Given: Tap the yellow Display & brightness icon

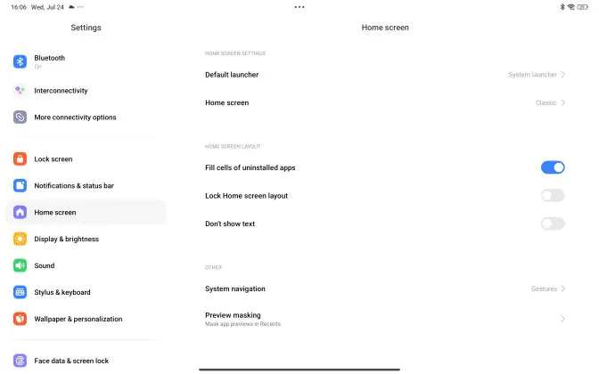Looking at the screenshot, I should 20,239.
